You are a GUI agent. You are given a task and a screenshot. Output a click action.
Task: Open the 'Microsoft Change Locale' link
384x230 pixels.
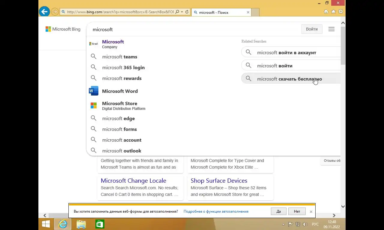pyautogui.click(x=133, y=181)
